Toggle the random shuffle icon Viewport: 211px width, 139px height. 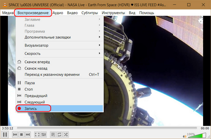(66, 135)
